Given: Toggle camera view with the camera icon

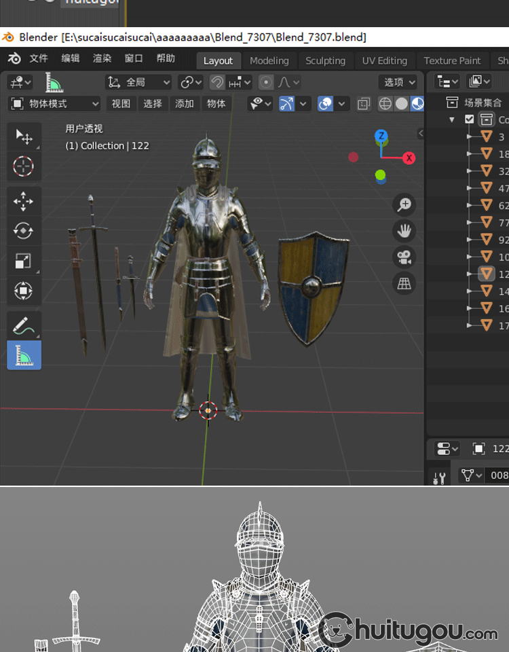Looking at the screenshot, I should [404, 257].
